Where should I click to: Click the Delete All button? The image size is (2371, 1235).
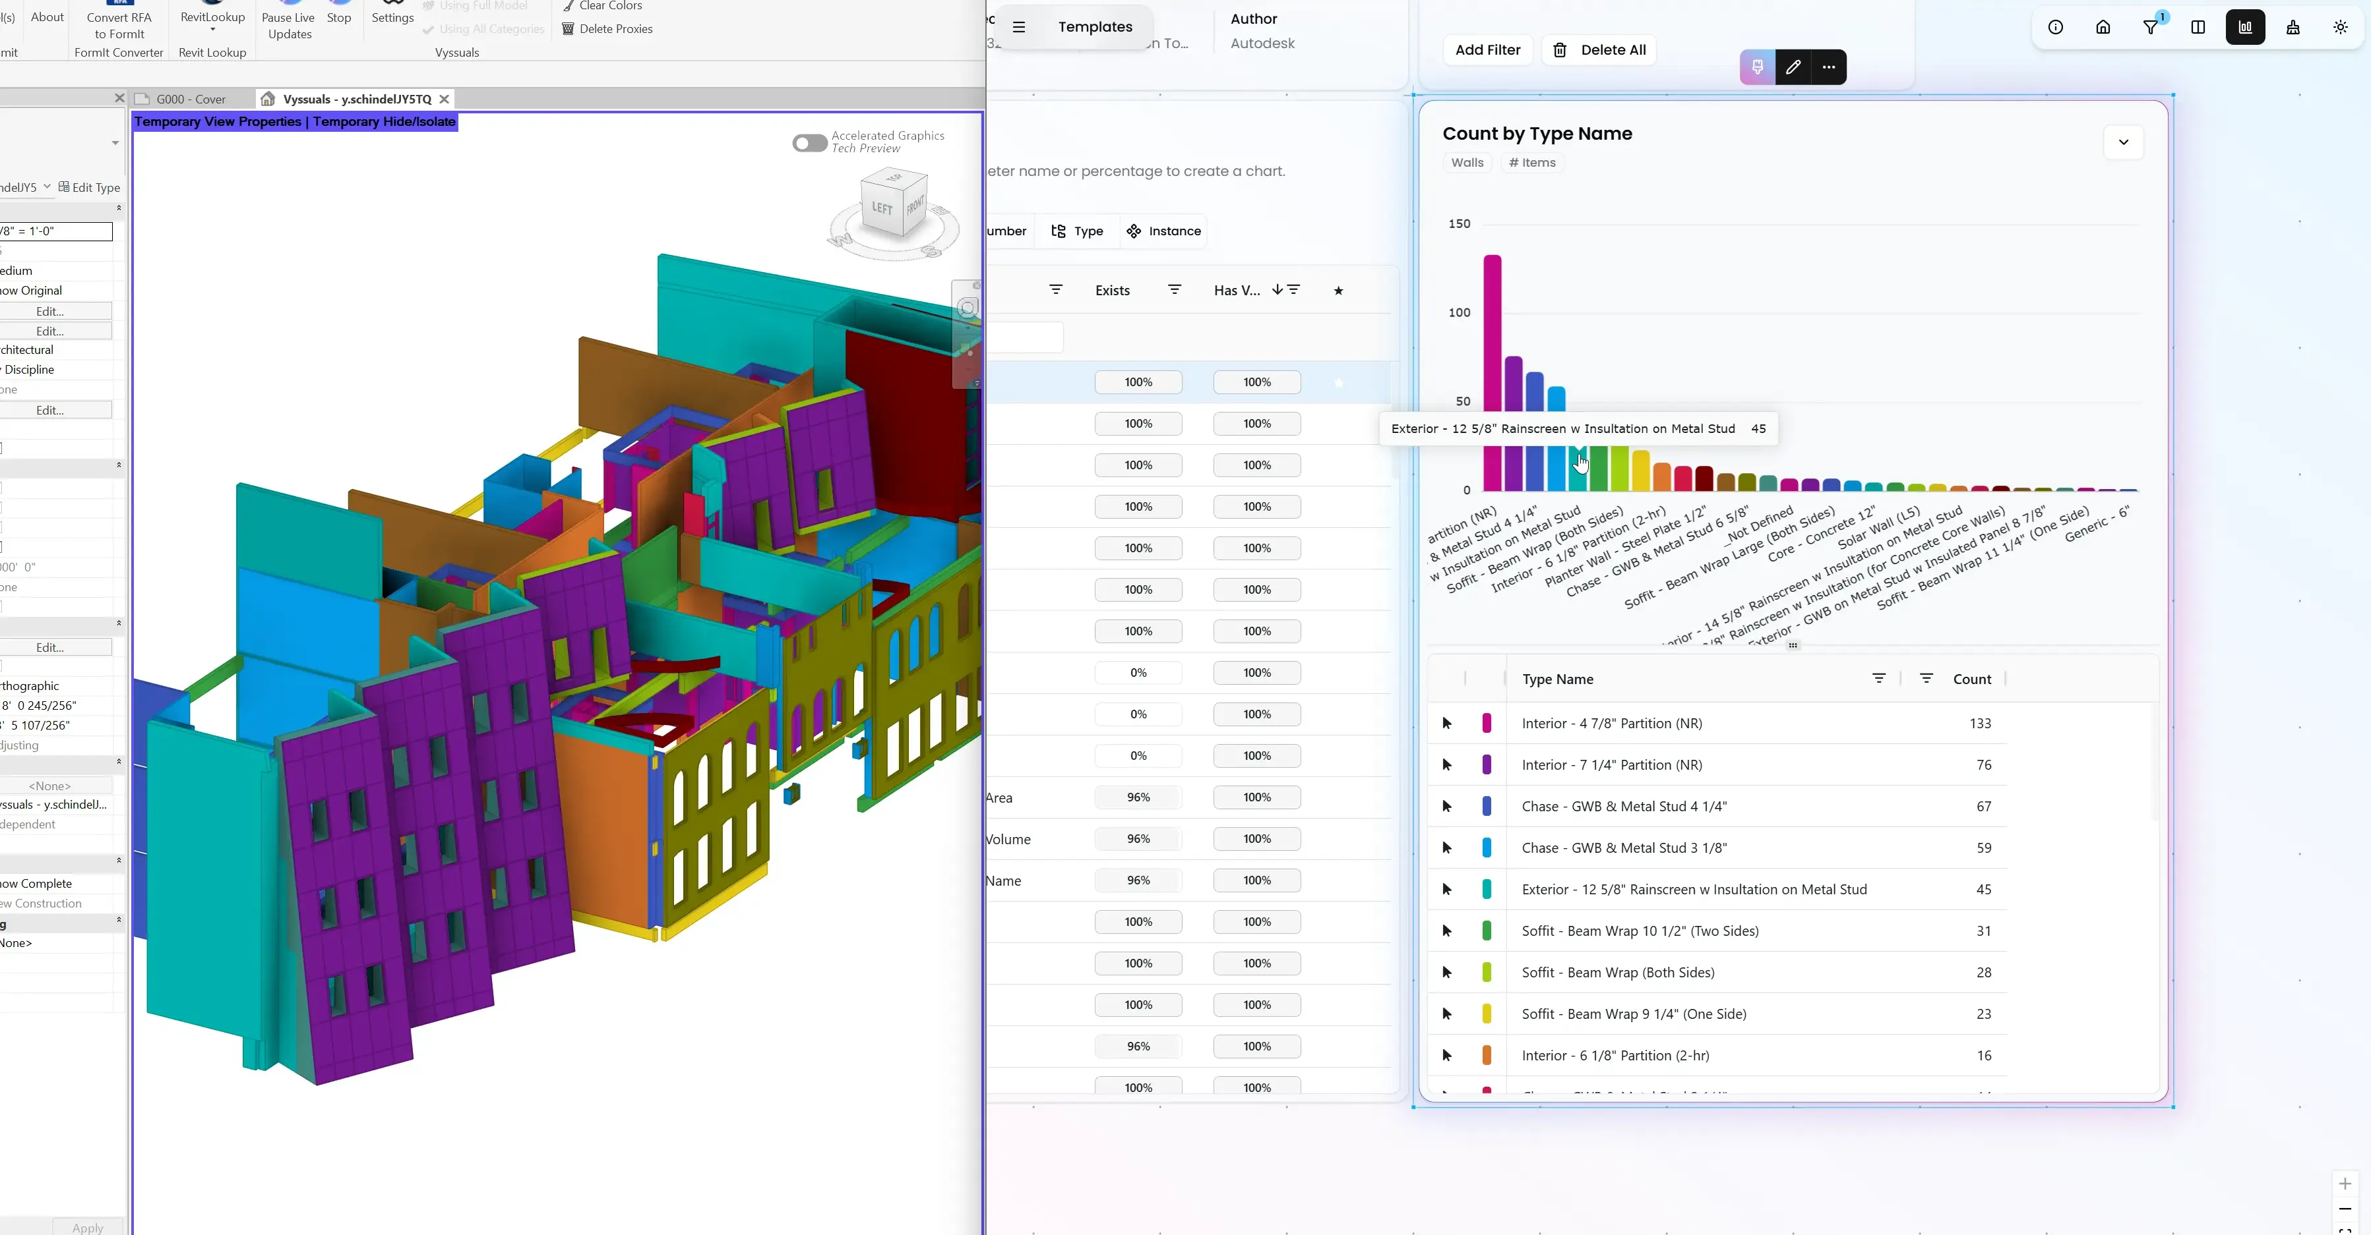(x=1600, y=51)
